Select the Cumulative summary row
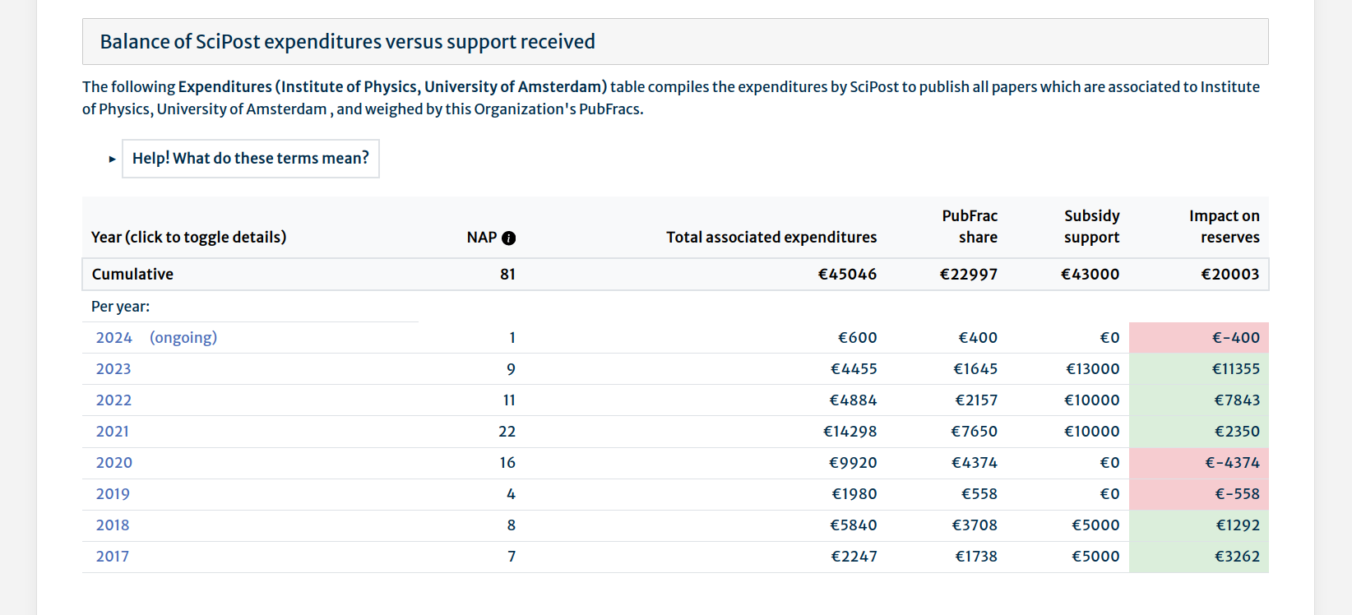Viewport: 1352px width, 615px height. pyautogui.click(x=132, y=275)
